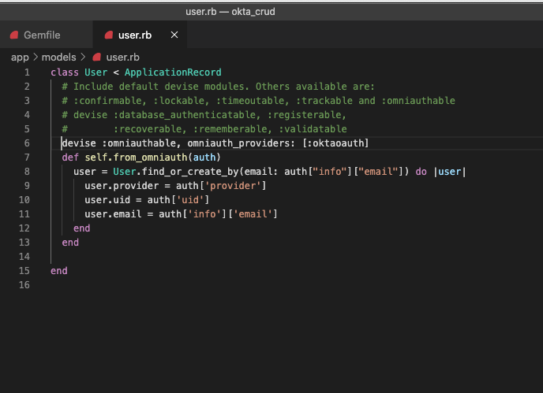Screen dimensions: 543x393
Task: Open the user.rb breadcrumb item
Action: [122, 57]
